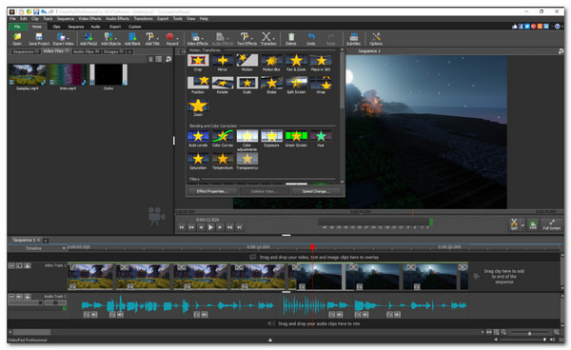
Task: Adjust the timeline zoom slider
Action: pyautogui.click(x=530, y=333)
